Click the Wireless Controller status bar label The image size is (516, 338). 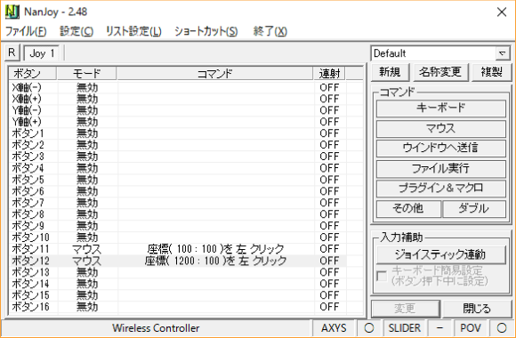tap(156, 328)
